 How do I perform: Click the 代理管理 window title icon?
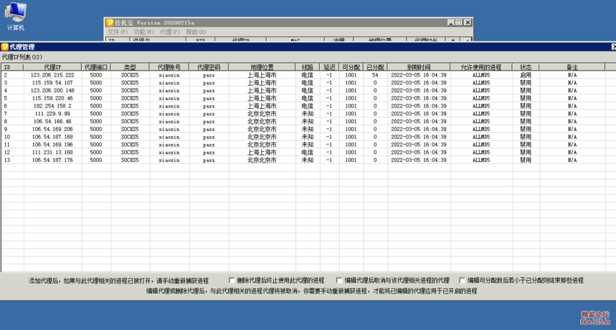5,47
